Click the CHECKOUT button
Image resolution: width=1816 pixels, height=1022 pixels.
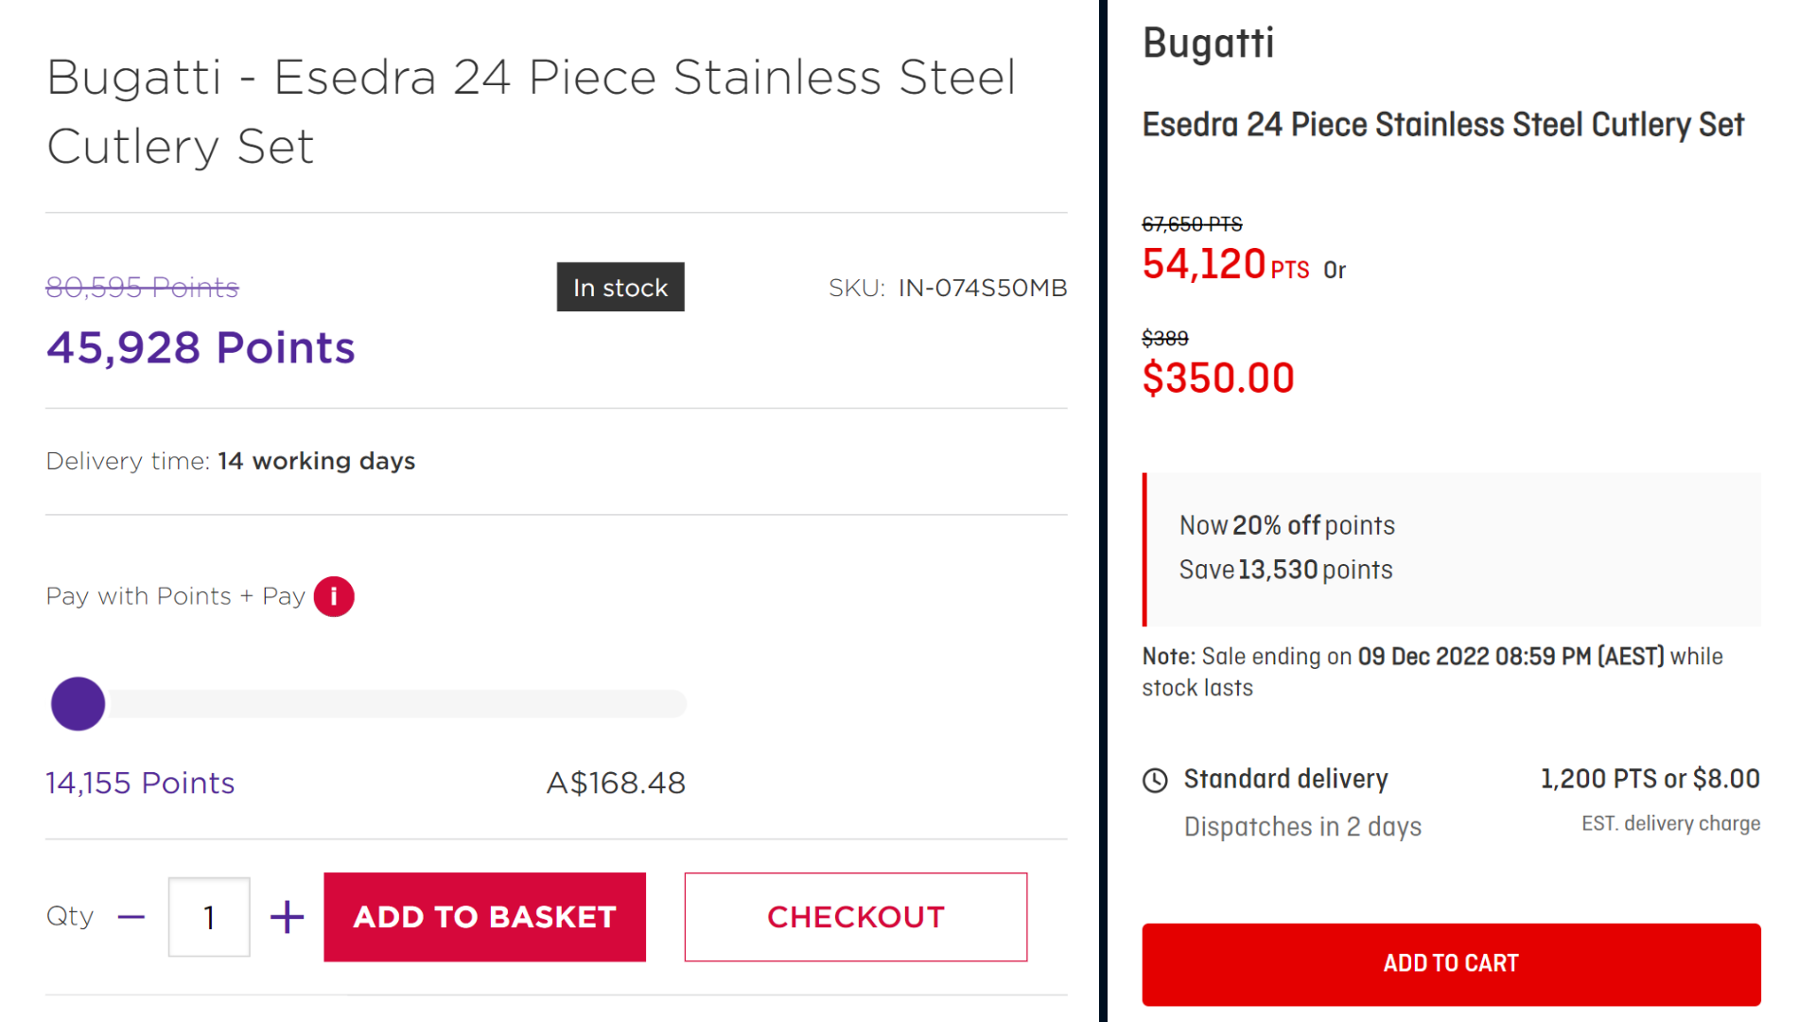(856, 917)
